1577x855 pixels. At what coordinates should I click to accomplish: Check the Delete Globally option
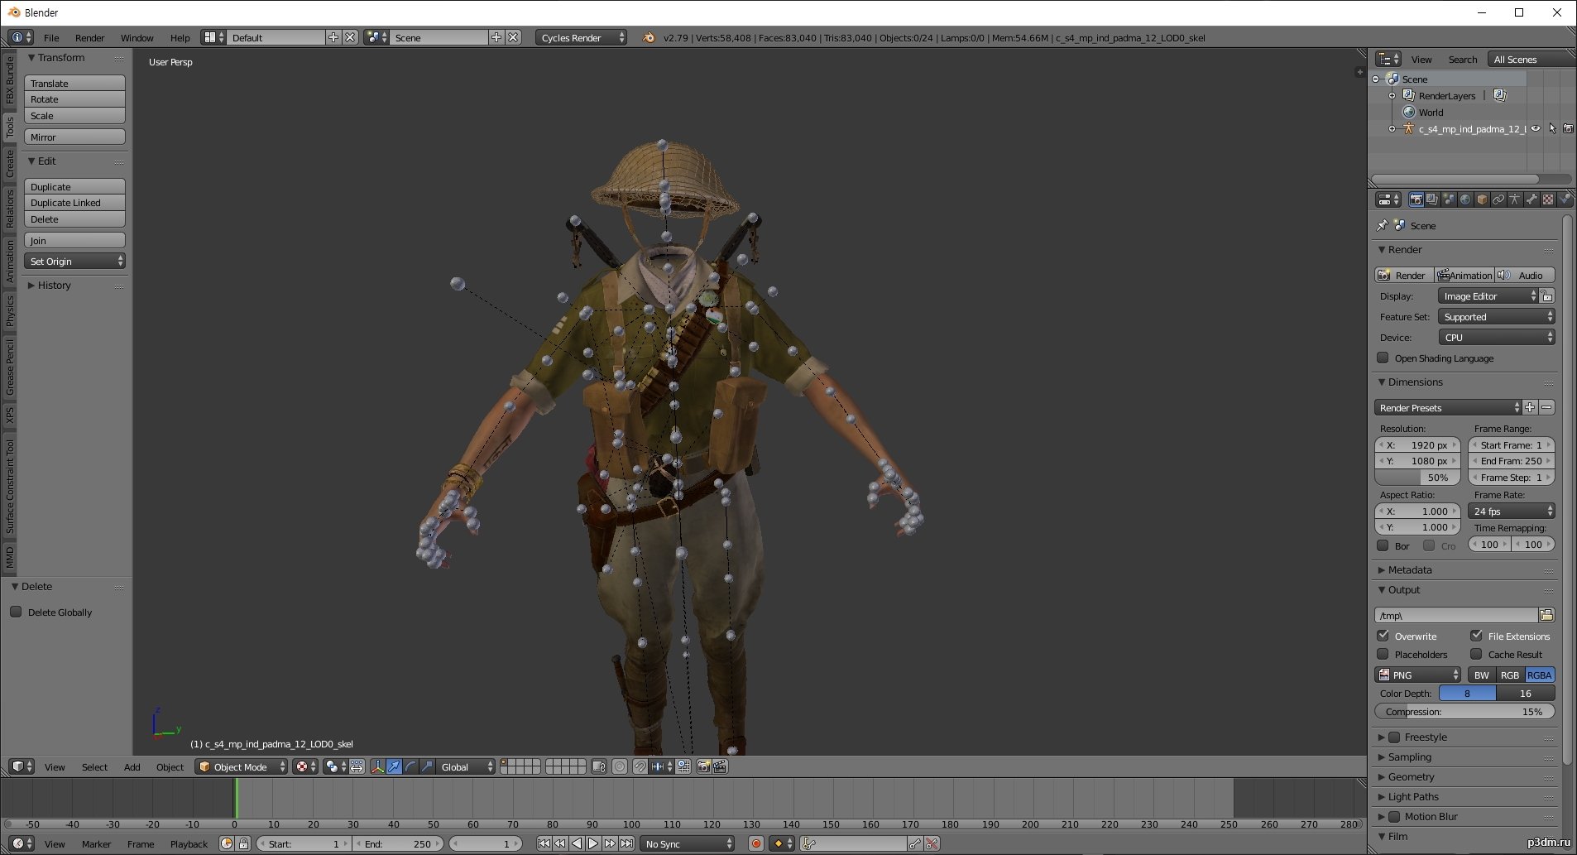point(16,612)
